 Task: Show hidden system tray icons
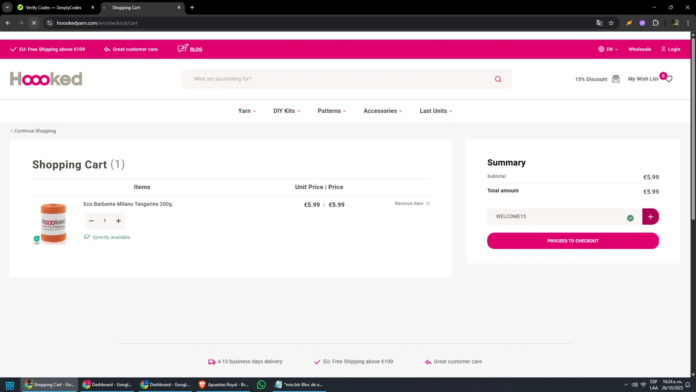(x=625, y=385)
